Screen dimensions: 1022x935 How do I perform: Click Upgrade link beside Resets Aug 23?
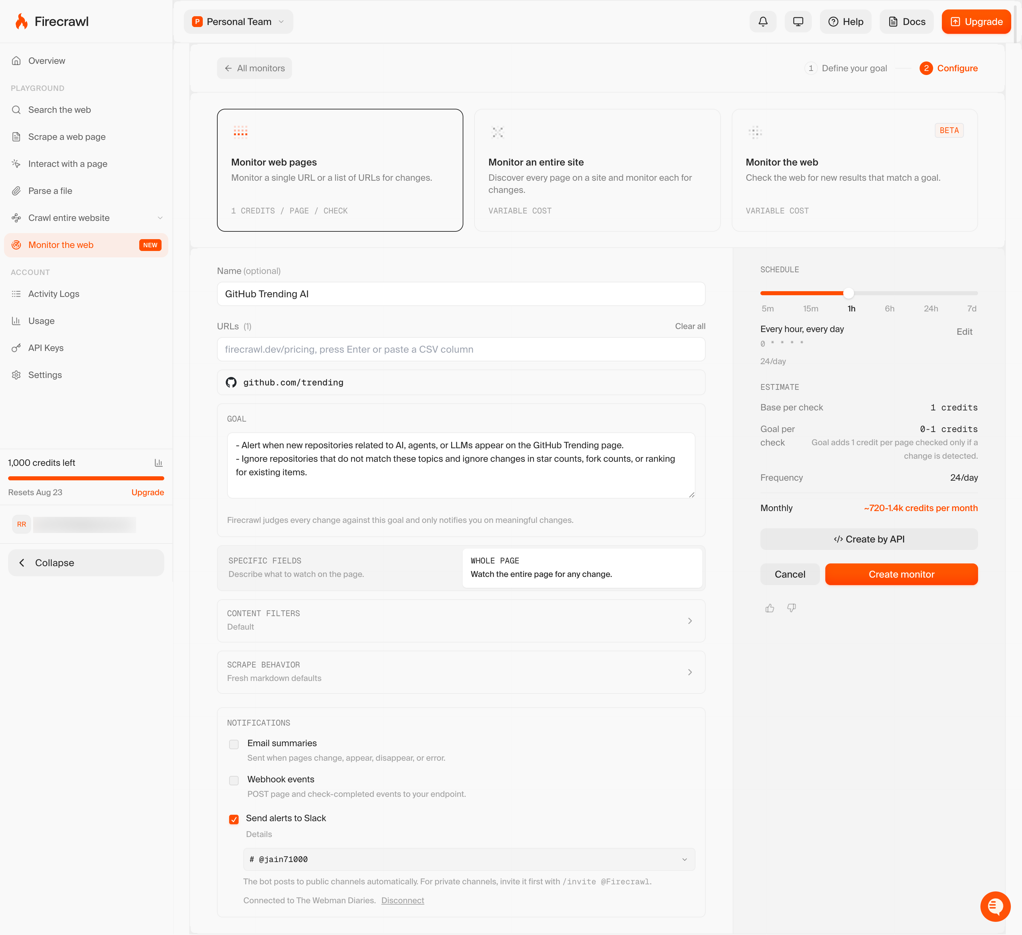tap(147, 492)
